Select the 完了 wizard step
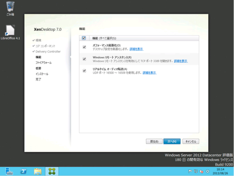234x176 pixels. coord(38,79)
